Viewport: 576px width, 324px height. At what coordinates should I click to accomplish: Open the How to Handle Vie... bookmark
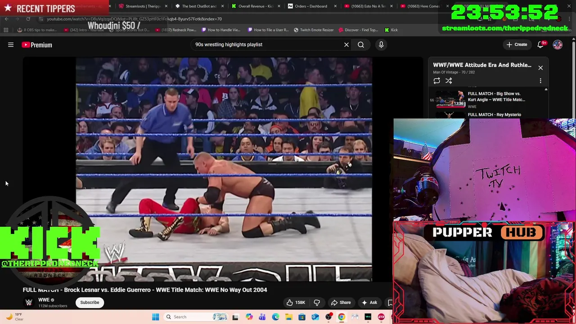(221, 30)
